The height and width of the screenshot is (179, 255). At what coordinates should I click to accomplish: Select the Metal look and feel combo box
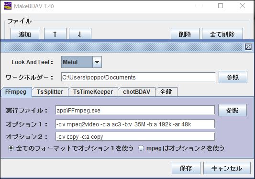point(81,62)
